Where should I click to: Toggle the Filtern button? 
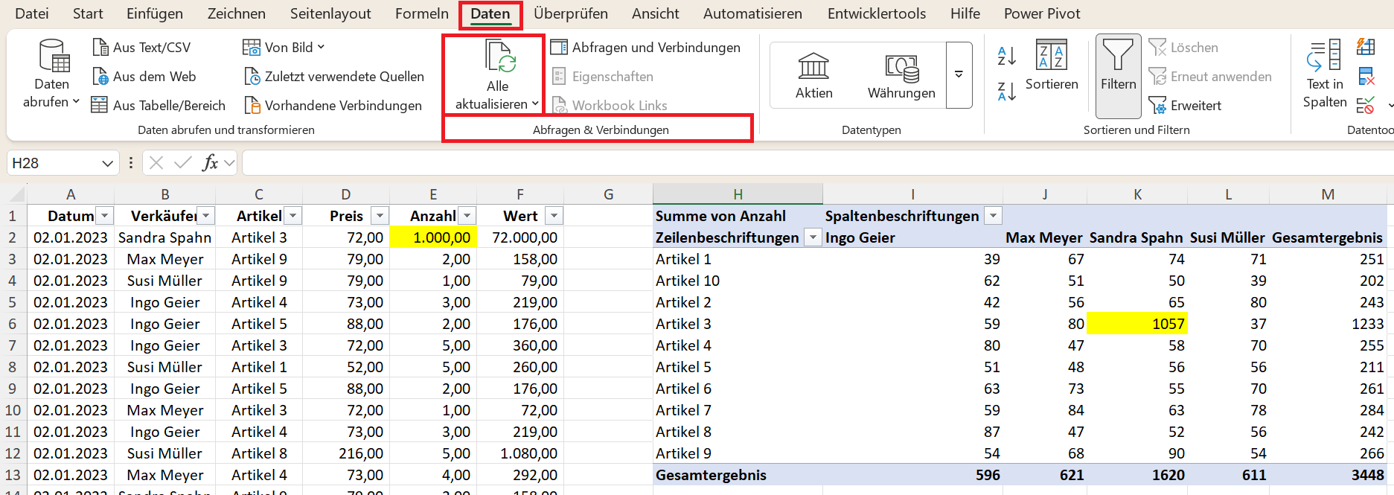[x=1118, y=74]
